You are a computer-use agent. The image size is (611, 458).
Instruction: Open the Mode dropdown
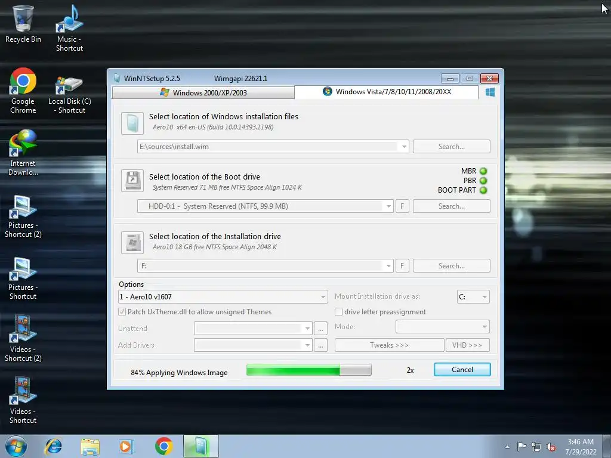[442, 327]
